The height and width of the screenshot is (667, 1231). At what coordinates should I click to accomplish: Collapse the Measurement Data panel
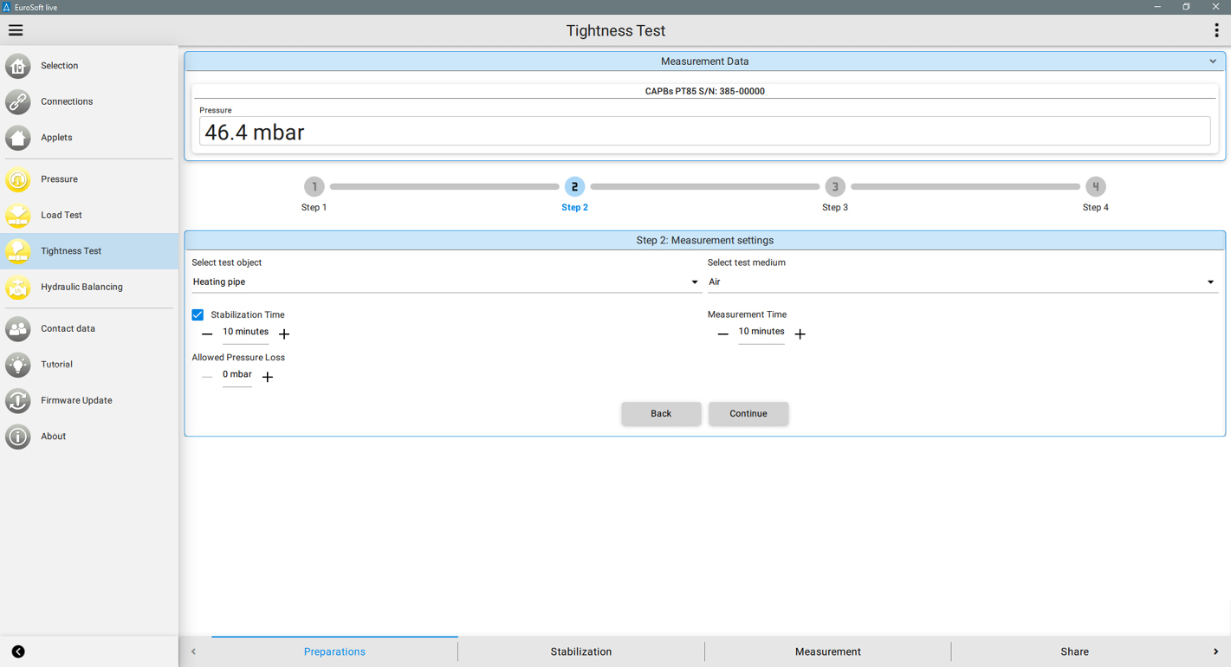[x=1212, y=62]
